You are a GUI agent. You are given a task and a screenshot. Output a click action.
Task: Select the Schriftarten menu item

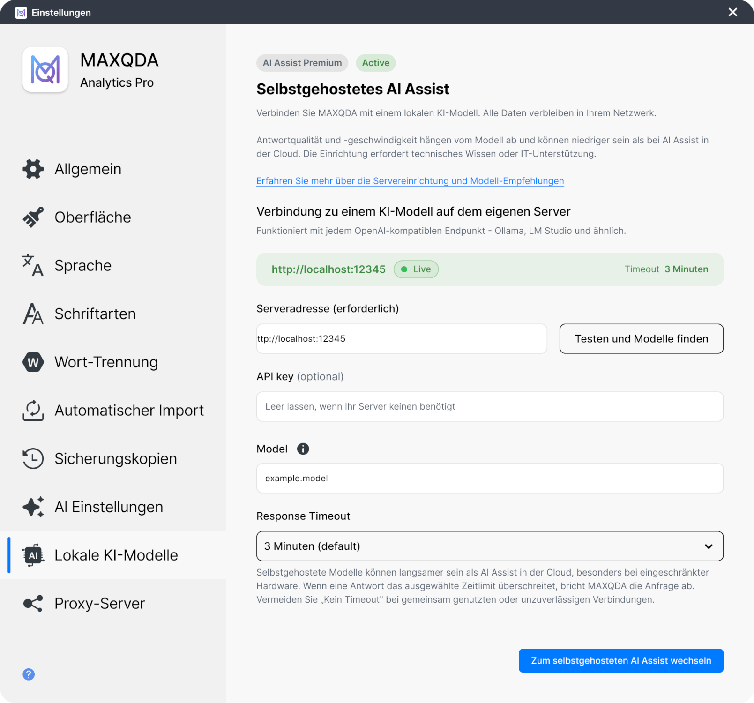click(x=113, y=314)
